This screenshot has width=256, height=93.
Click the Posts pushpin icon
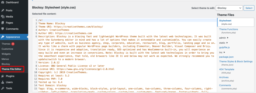[x=2, y=10]
